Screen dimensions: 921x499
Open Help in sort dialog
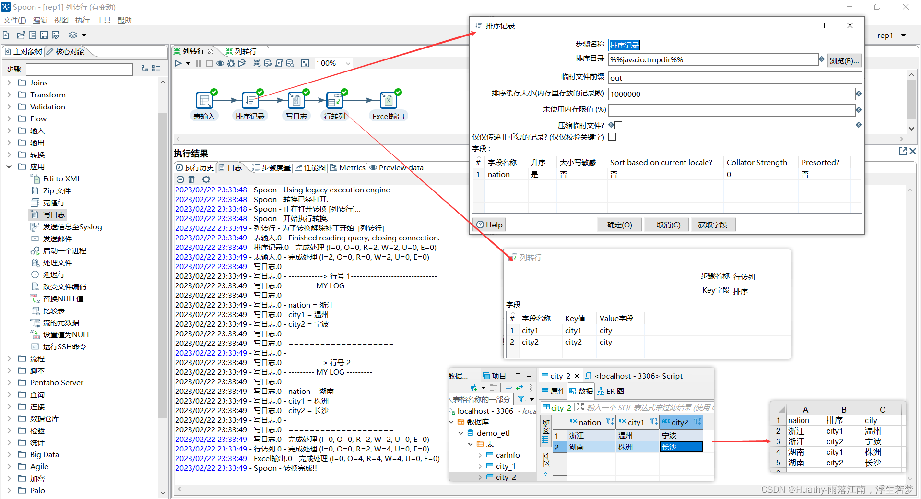tap(489, 225)
